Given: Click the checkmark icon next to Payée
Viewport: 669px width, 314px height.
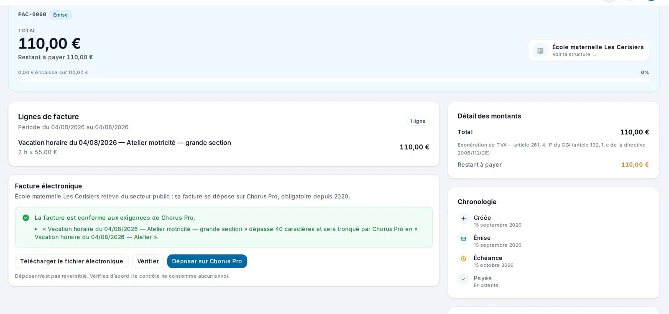Looking at the screenshot, I should coord(463,279).
